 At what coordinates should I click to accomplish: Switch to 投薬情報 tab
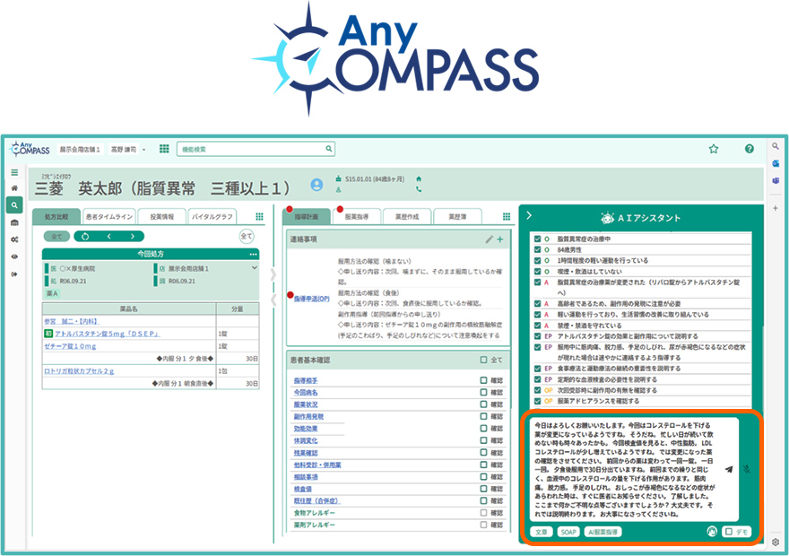point(162,216)
